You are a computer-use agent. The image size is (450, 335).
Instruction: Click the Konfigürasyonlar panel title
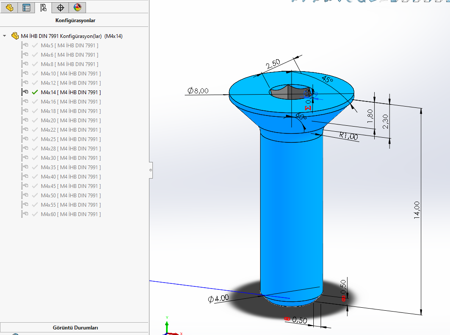tap(75, 20)
